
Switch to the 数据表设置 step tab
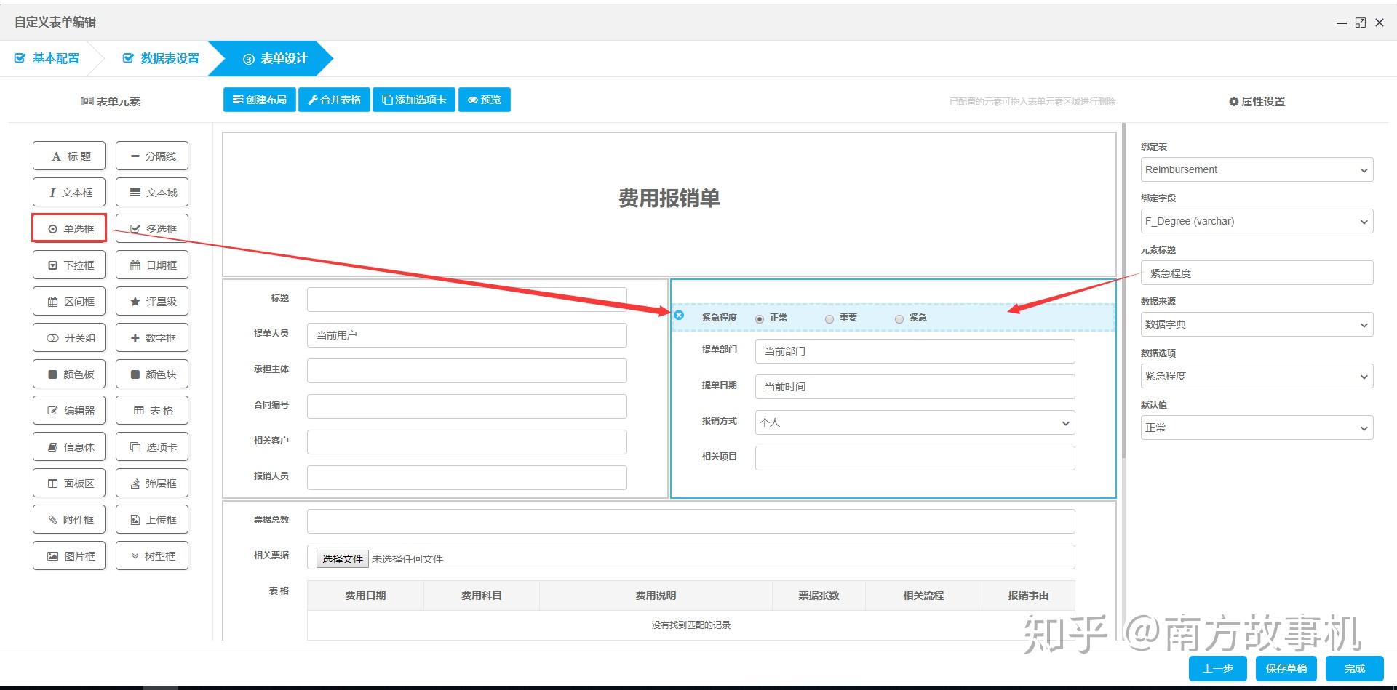point(161,58)
